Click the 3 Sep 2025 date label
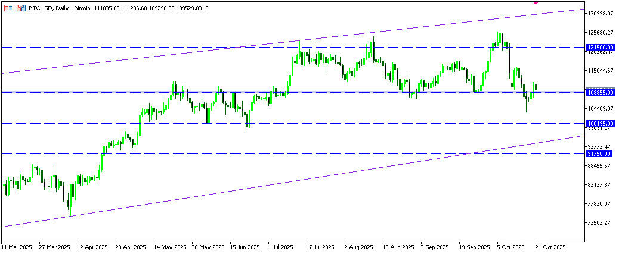This screenshot has height=254, width=622. (x=435, y=246)
